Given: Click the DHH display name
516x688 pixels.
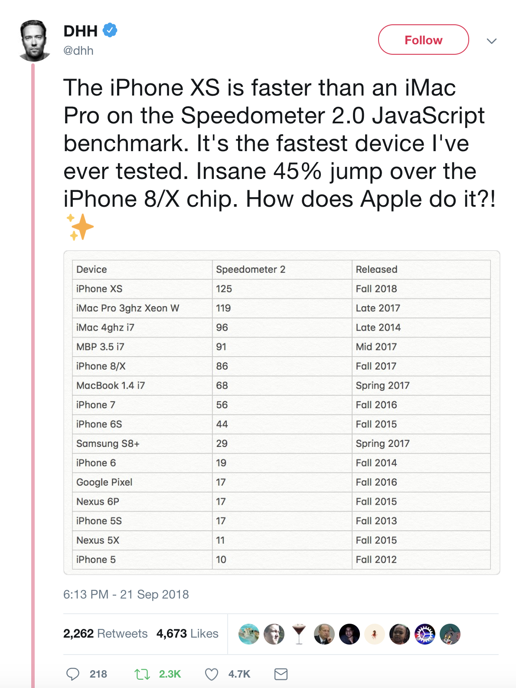Looking at the screenshot, I should [81, 31].
